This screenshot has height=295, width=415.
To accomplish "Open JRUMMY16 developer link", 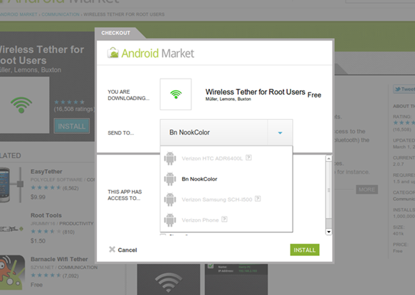I will [43, 223].
